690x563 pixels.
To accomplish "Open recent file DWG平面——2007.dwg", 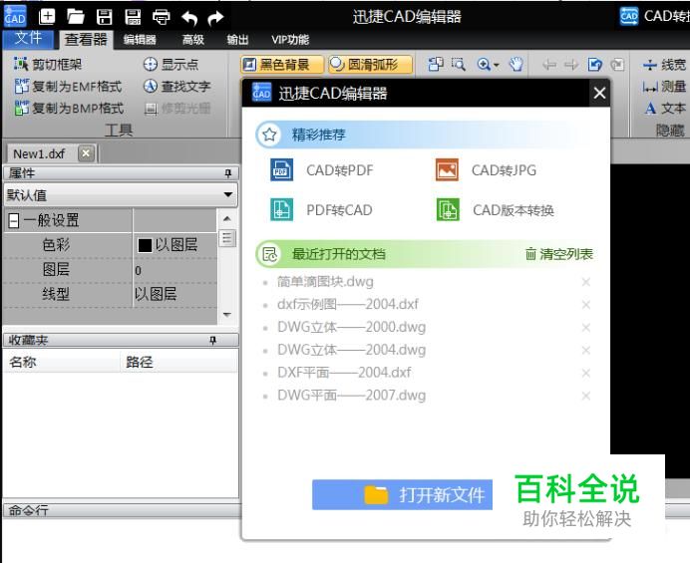I will [352, 396].
